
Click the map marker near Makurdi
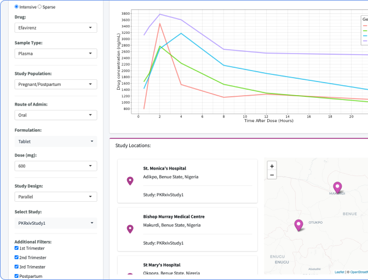tap(337, 187)
